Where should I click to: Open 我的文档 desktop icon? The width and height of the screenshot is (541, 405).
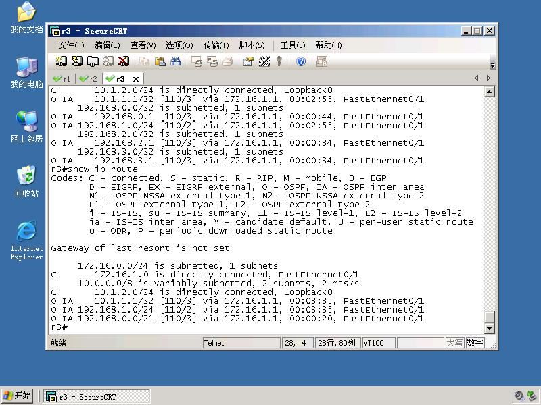pos(26,18)
